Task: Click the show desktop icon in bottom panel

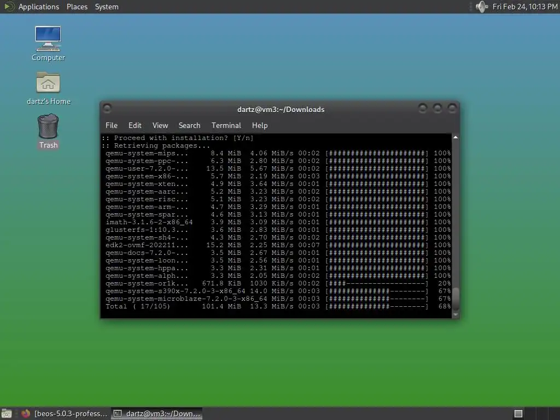Action: 7,413
